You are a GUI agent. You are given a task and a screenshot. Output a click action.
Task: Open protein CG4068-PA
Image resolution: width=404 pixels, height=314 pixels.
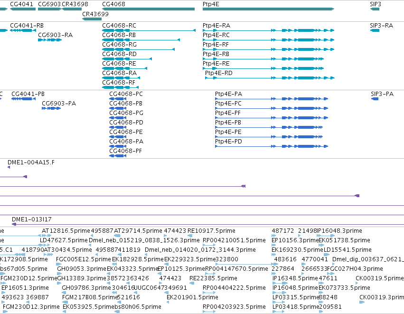[x=126, y=142]
